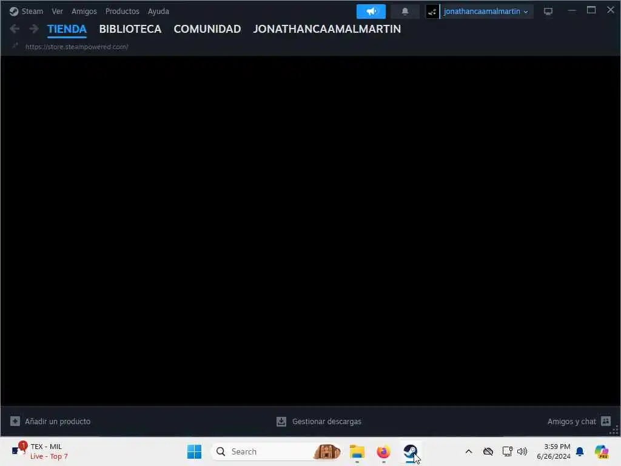Open the Windows notification bell
This screenshot has height=466, width=621.
[580, 451]
